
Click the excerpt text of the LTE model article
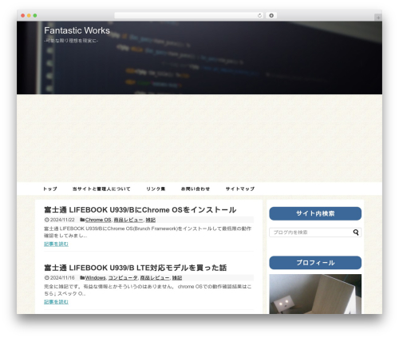tap(148, 290)
